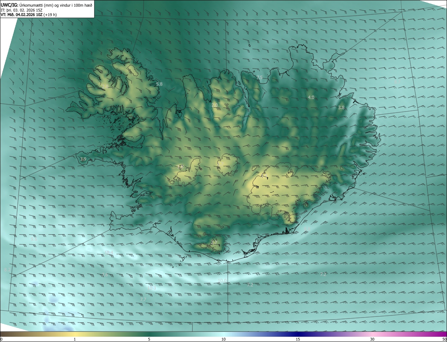Click the 10.3 value on the map
Image resolution: width=447 pixels, height=342 pixels.
pos(152,288)
